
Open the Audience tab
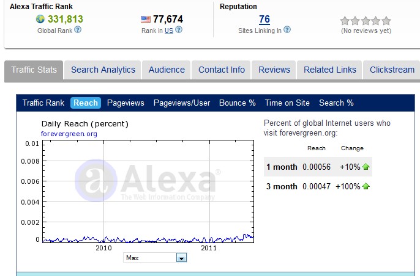click(x=167, y=70)
